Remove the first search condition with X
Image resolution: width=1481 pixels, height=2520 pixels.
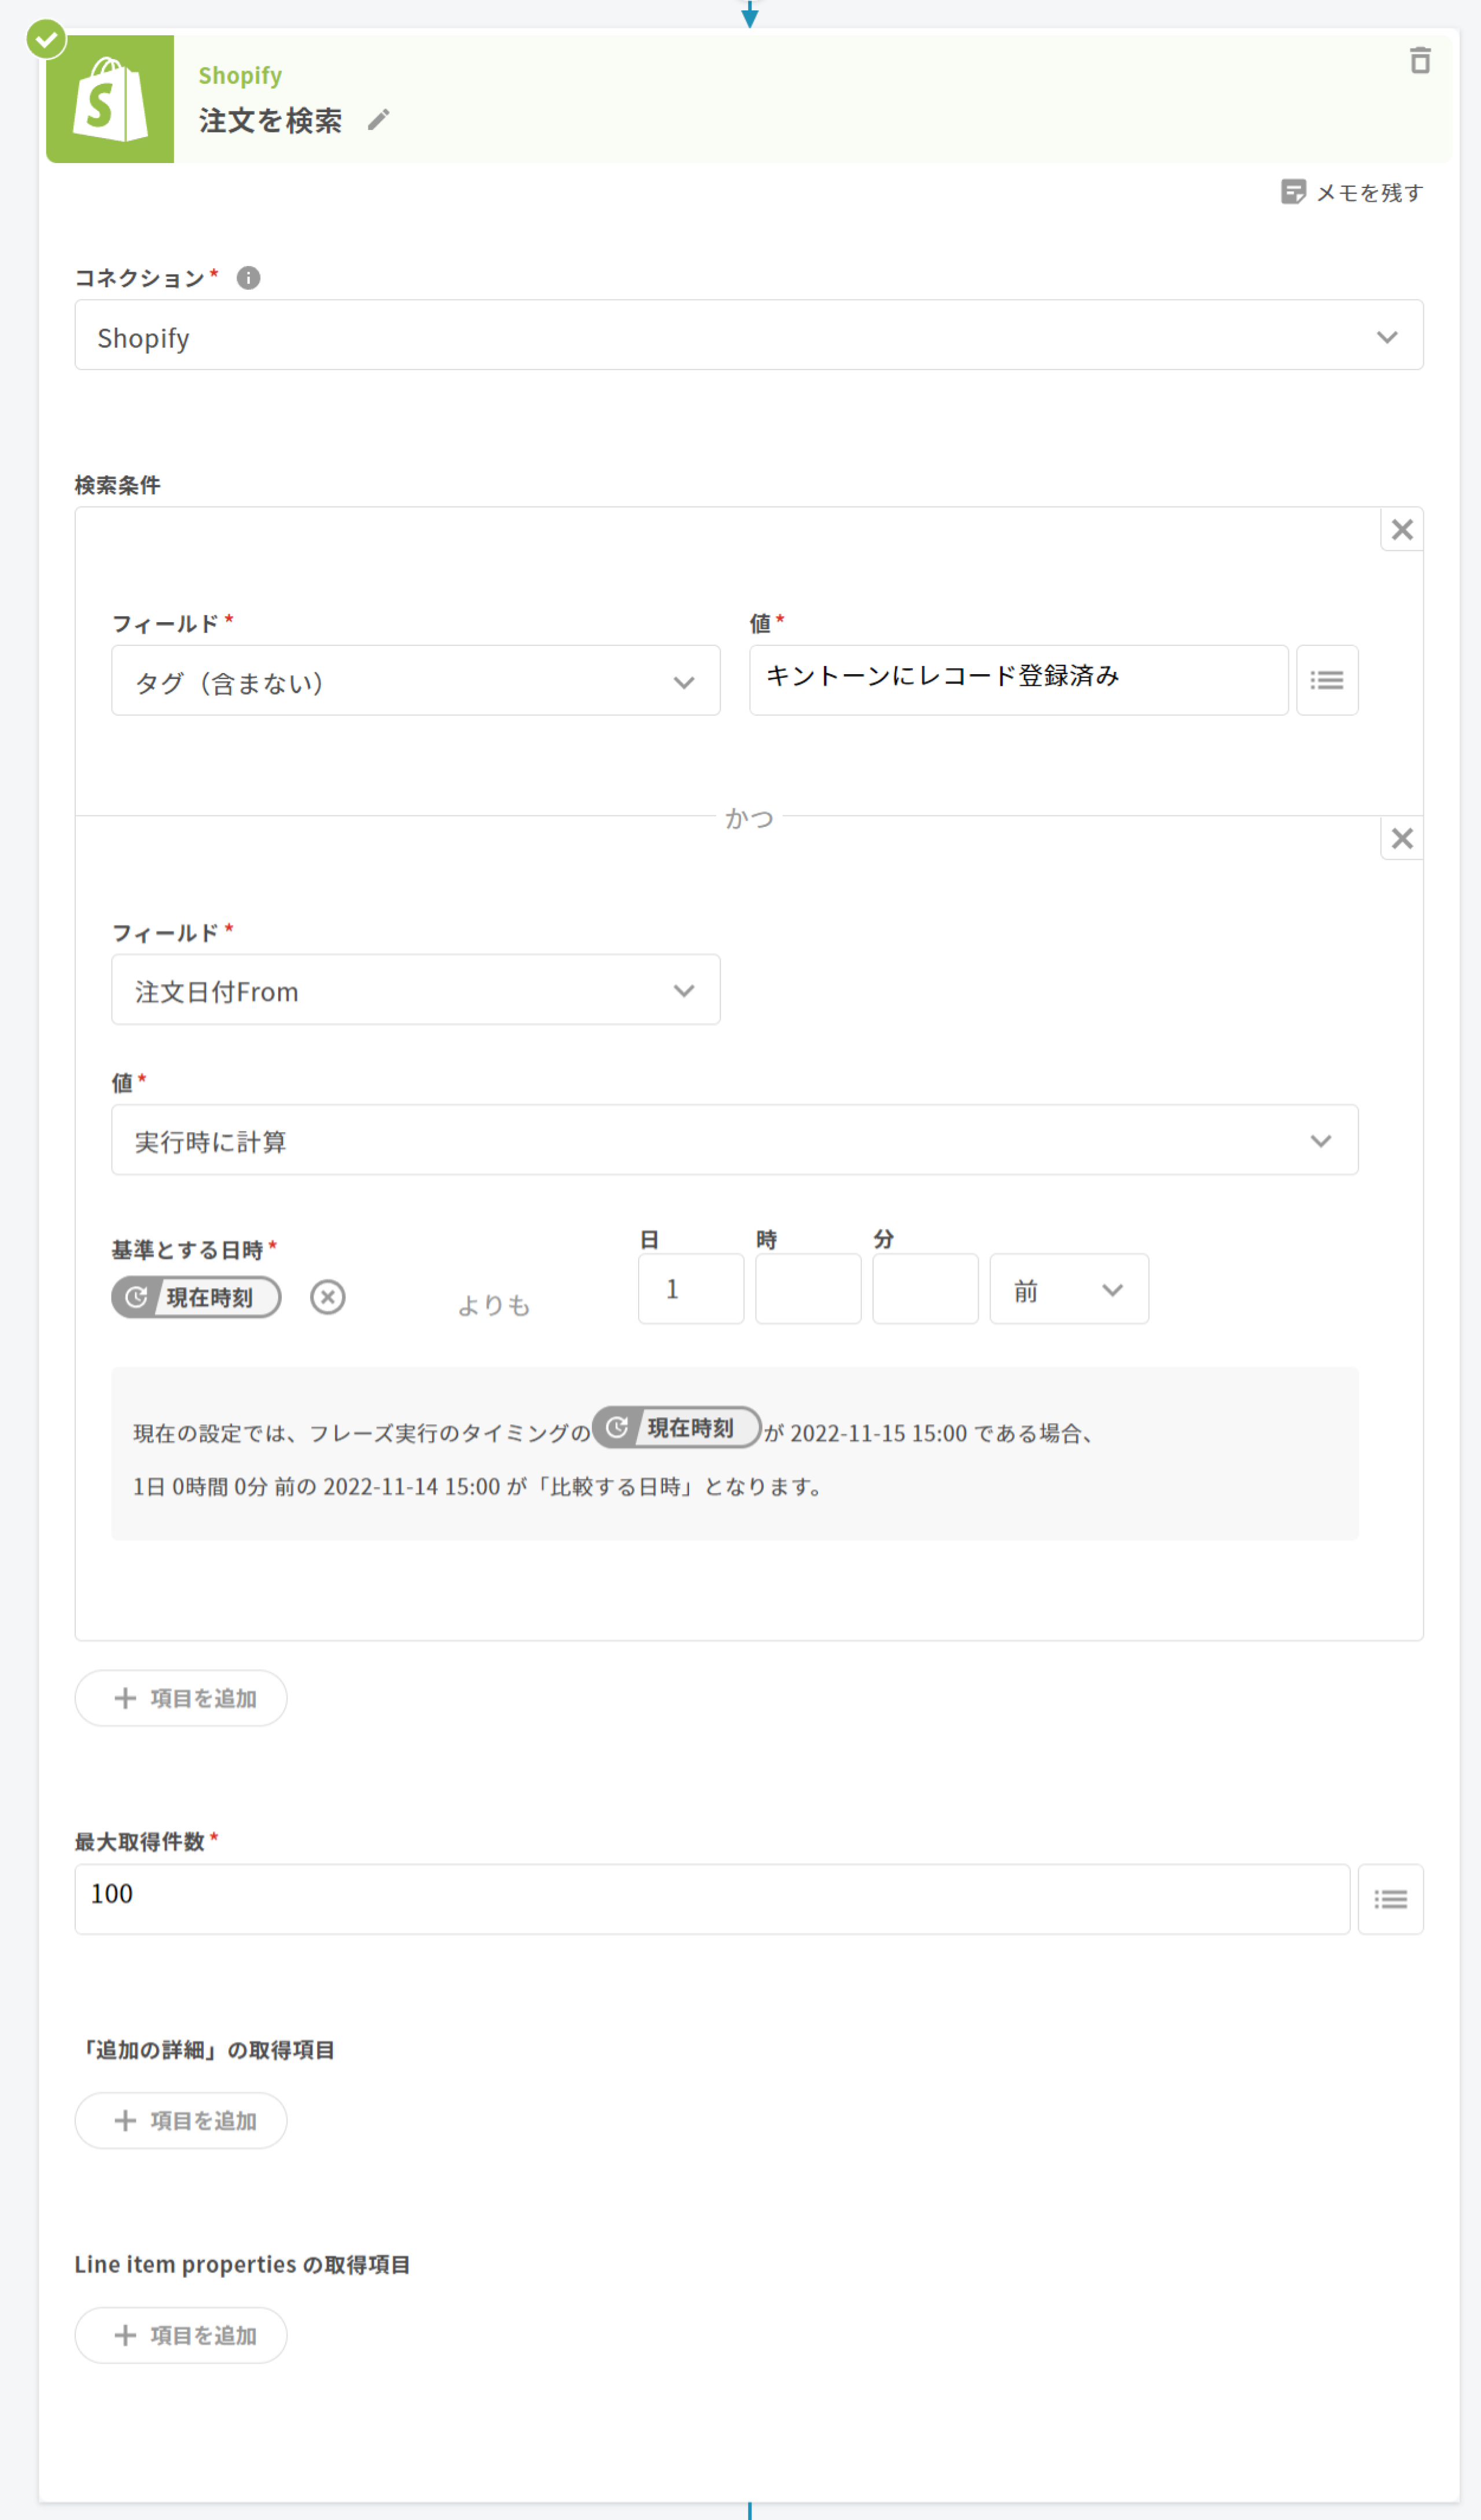(1402, 529)
